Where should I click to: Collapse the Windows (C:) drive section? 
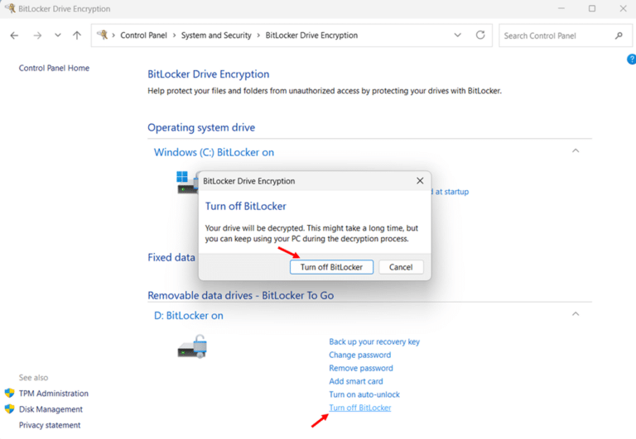pyautogui.click(x=576, y=151)
